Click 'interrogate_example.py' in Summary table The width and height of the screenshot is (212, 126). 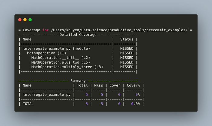(x=47, y=95)
